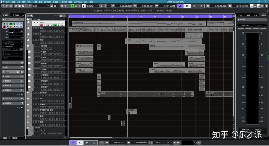The image size is (269, 146).
Task: Toggle the global Solo (S) state button
Action: coord(65,6)
